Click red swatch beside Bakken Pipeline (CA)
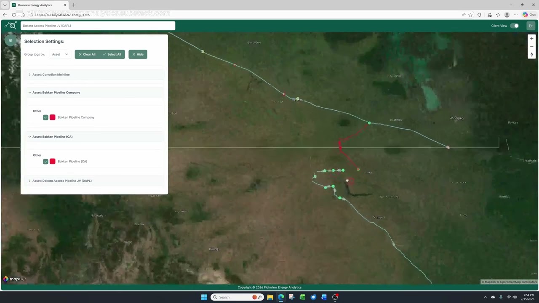 53,162
